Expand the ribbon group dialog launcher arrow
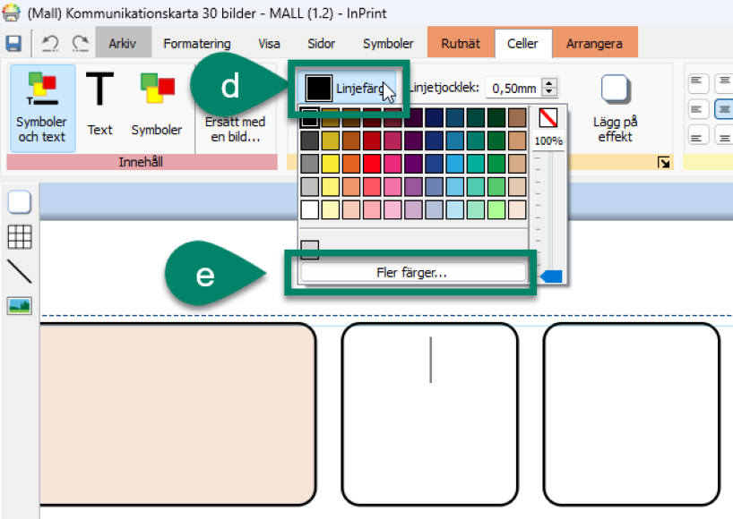 point(663,162)
